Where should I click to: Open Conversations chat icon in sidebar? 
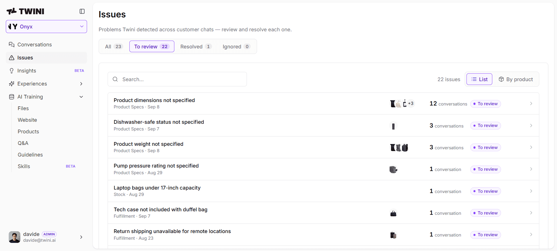click(12, 45)
